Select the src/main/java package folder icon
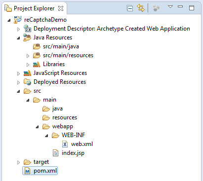Image resolution: width=203 pixels, height=181 pixels. [37, 46]
